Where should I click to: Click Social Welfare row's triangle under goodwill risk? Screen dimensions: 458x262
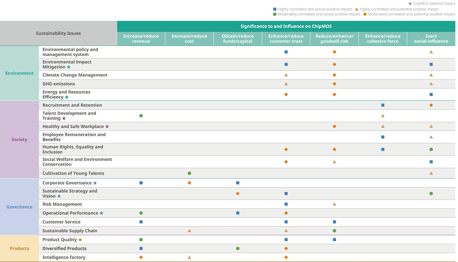334,162
